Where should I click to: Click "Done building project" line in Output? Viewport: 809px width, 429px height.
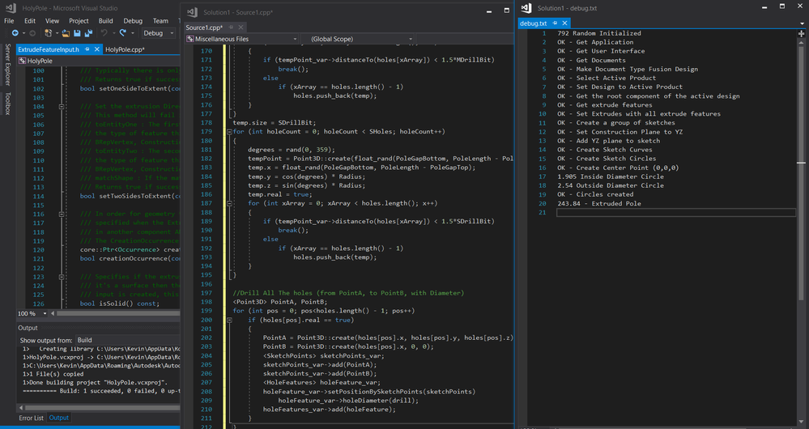[x=96, y=383]
